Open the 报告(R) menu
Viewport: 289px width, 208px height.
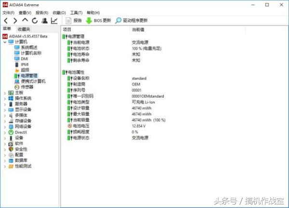tap(42, 13)
